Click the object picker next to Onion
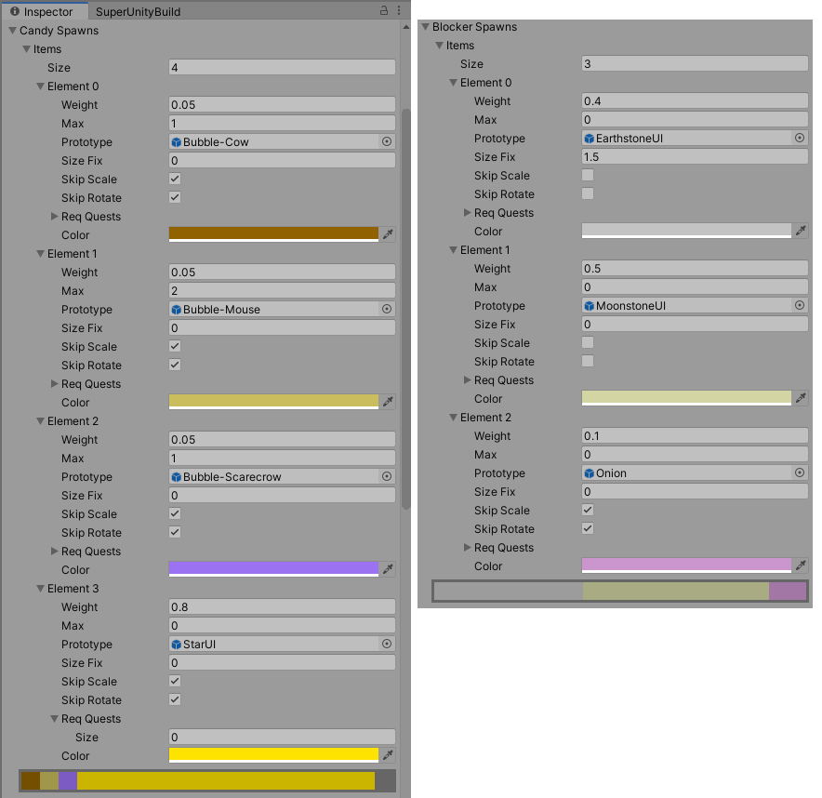The width and height of the screenshot is (822, 798). click(800, 473)
